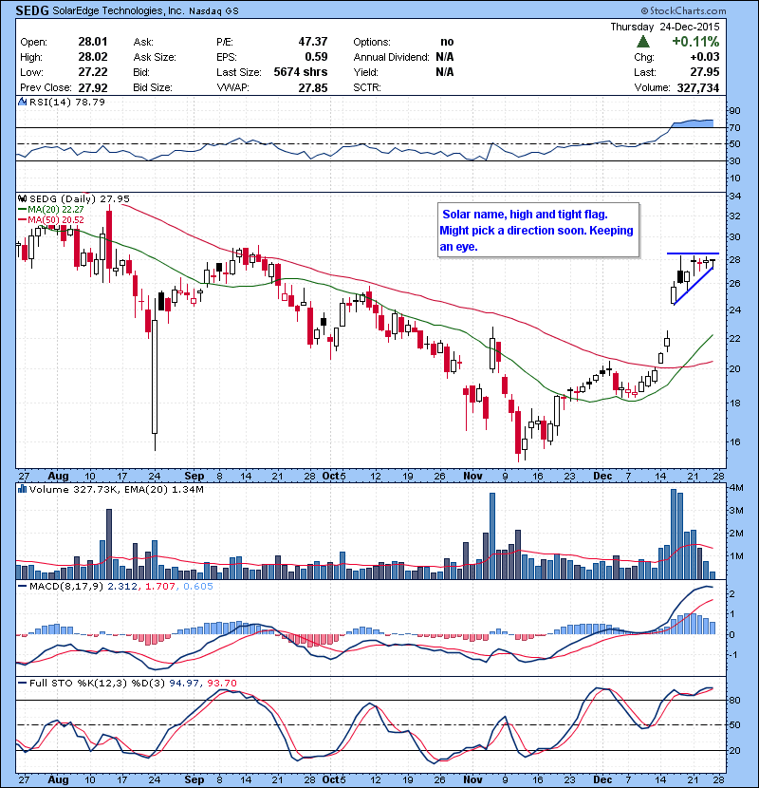
Task: Click the 90 level on the RSI axis
Action: 735,111
